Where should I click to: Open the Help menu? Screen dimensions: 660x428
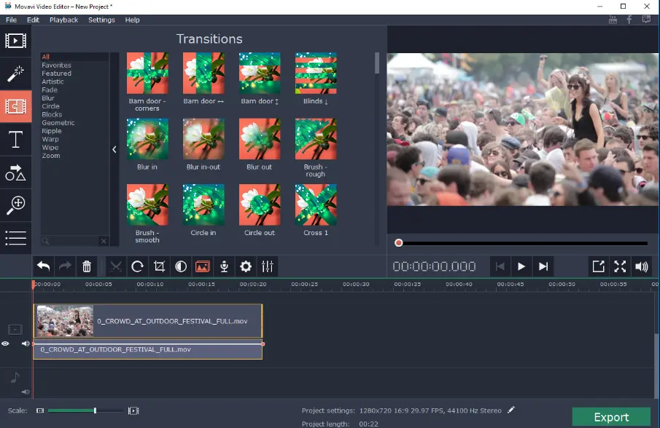[132, 20]
